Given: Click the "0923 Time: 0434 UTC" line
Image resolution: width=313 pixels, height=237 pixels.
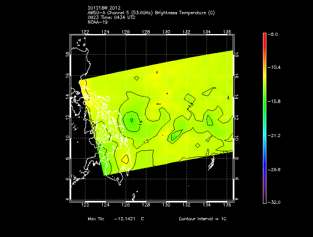Looking at the screenshot, I should [111, 17].
